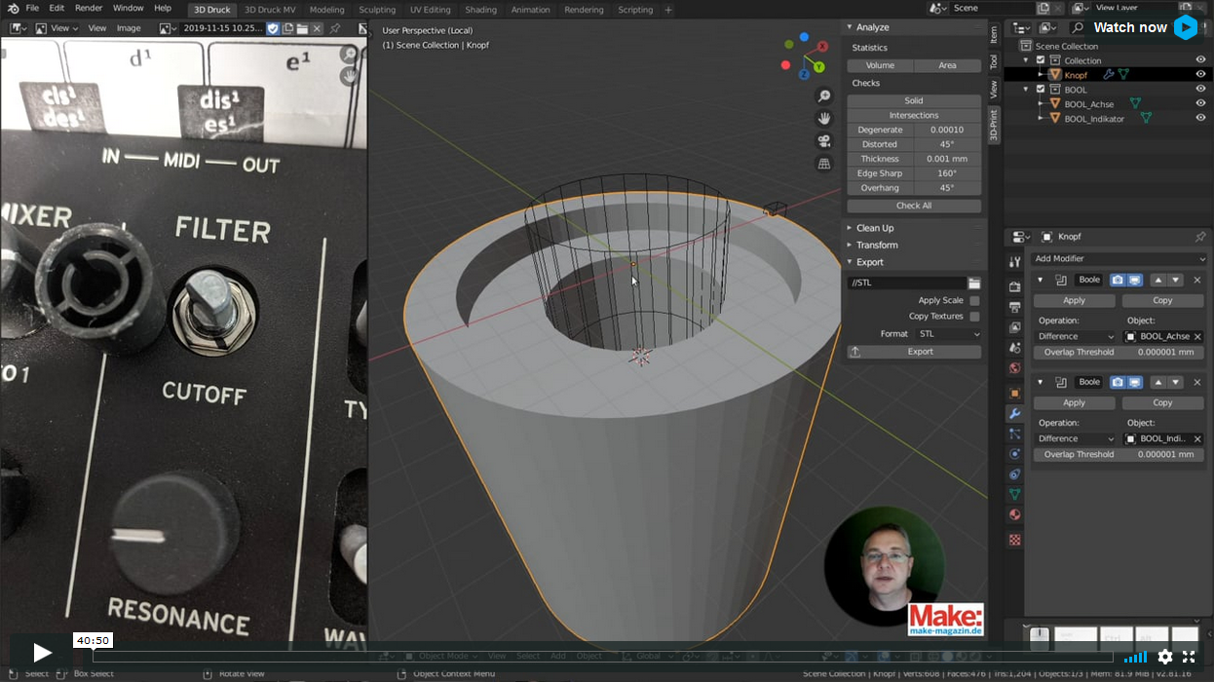Click the pan view hand icon
This screenshot has height=682, width=1214.
point(824,119)
